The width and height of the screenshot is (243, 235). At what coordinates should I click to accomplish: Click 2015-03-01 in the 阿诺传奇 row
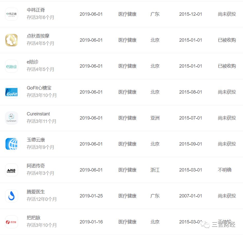(191, 170)
